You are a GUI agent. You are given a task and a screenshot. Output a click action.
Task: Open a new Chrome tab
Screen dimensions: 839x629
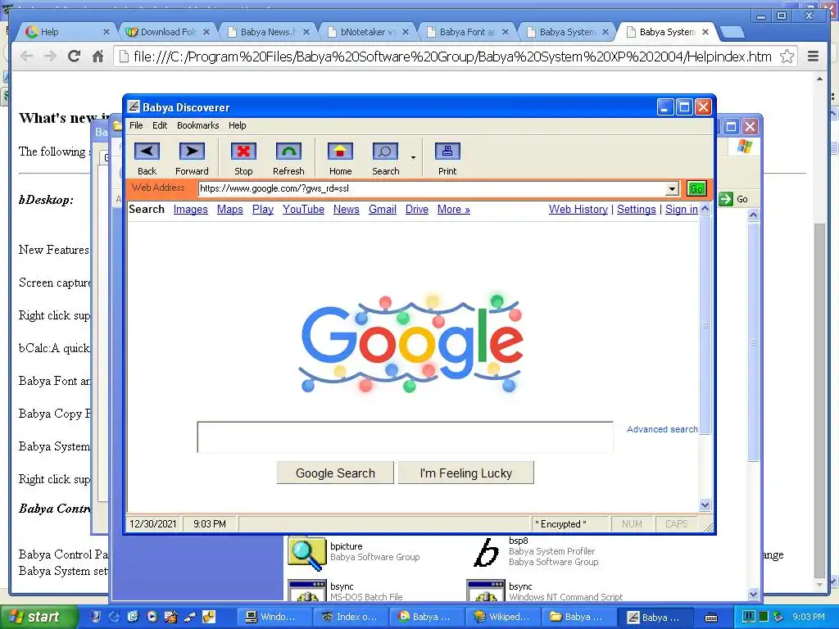(x=732, y=33)
